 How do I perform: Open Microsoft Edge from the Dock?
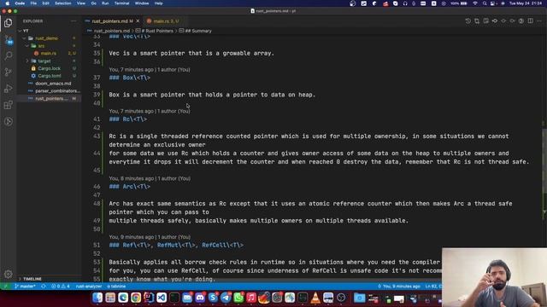123,298
